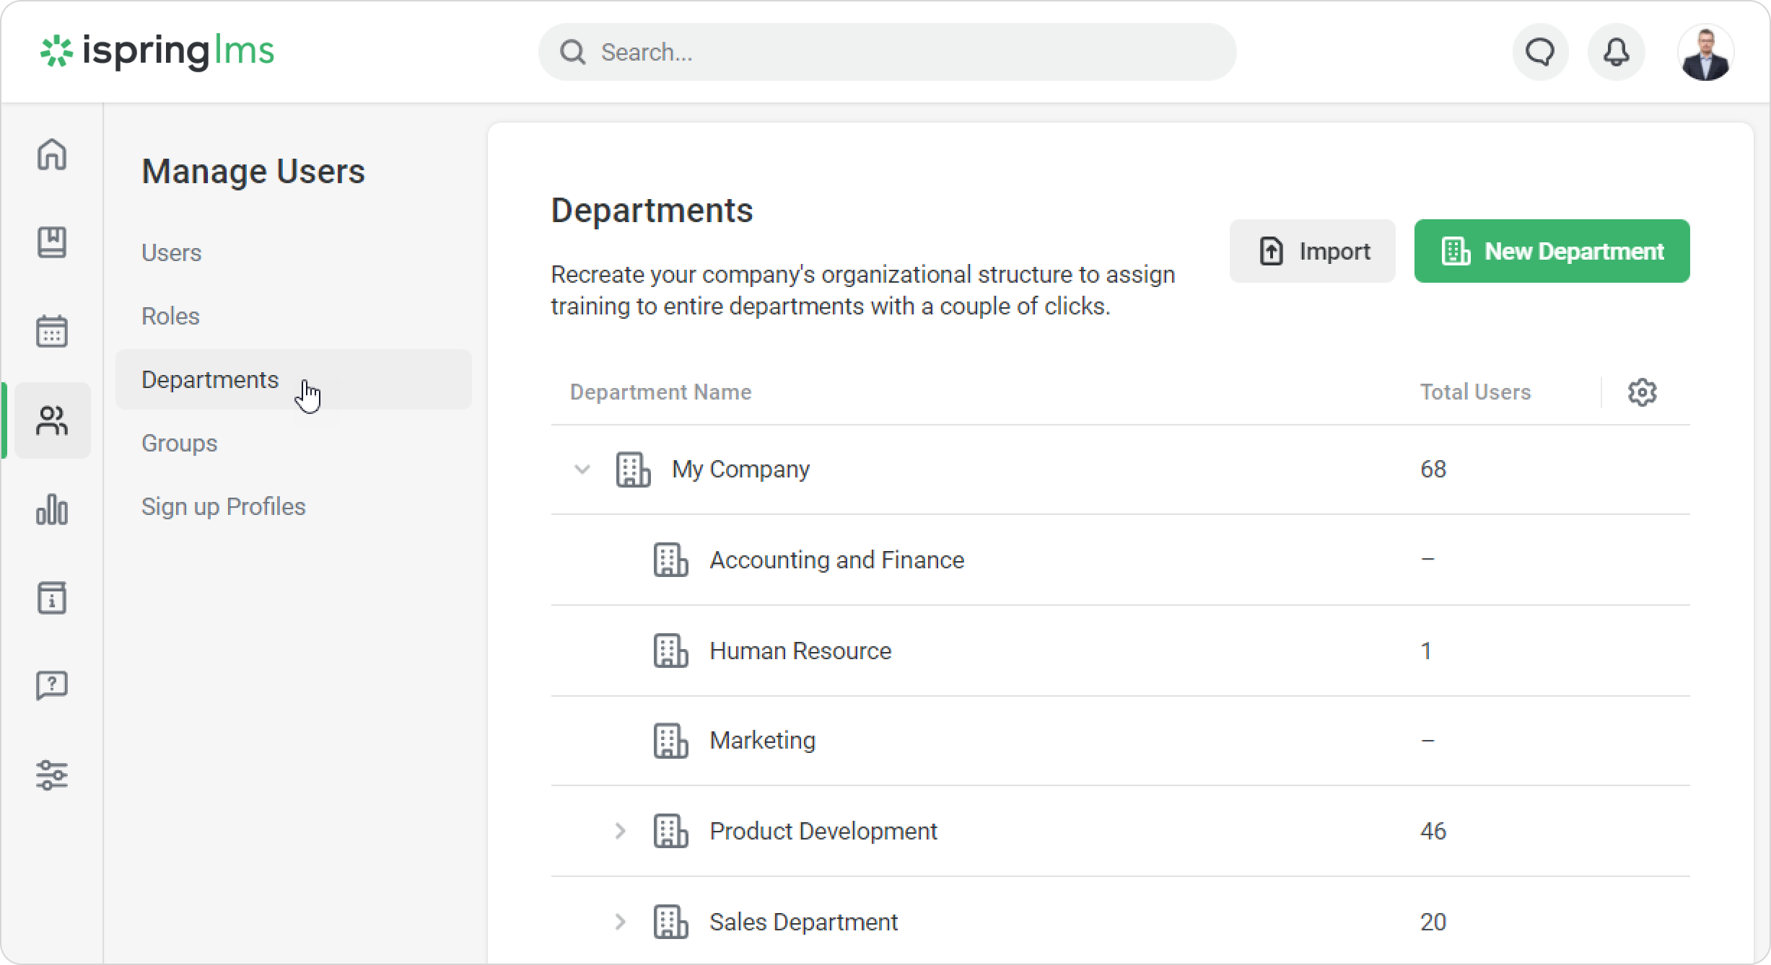Expand the Sales Department row

pyautogui.click(x=620, y=922)
